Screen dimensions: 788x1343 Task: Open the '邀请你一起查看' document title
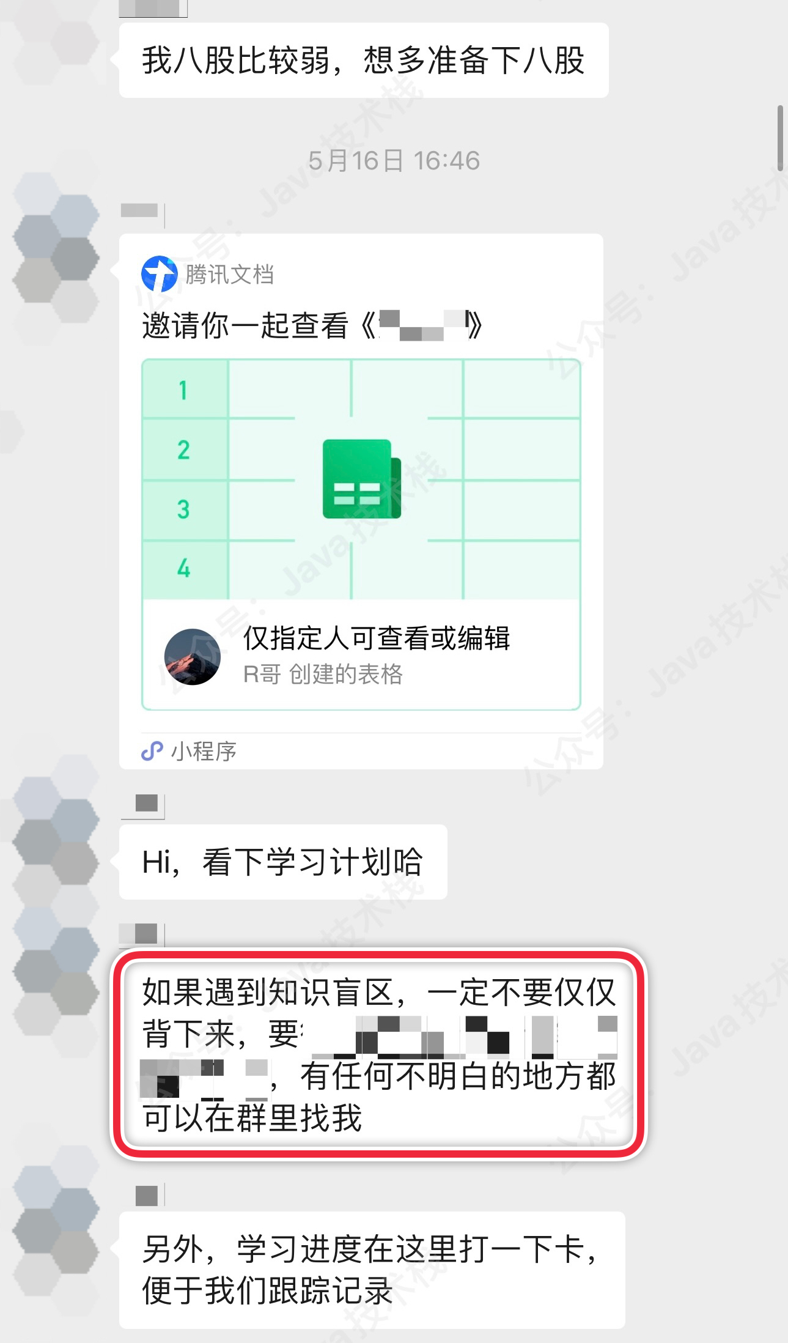point(312,325)
